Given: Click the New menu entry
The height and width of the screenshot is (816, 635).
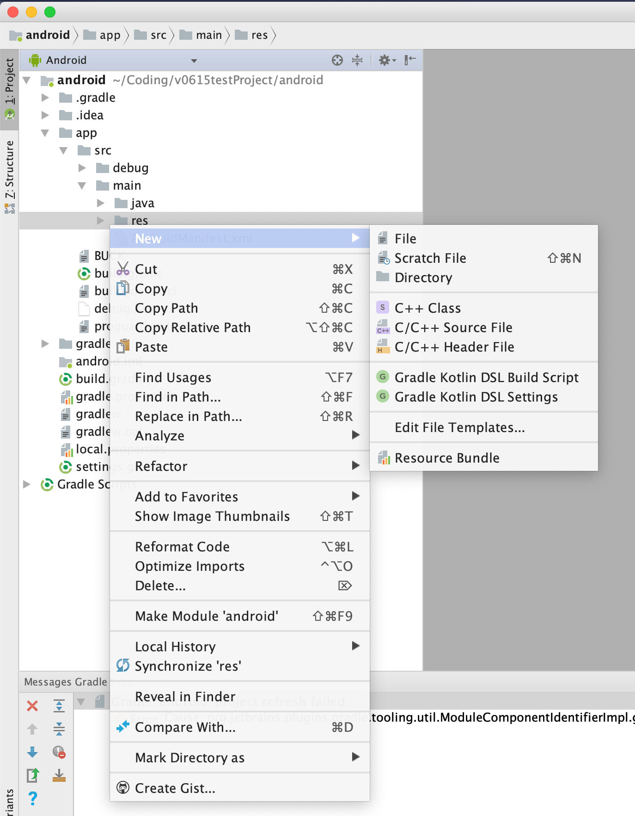Looking at the screenshot, I should point(240,239).
